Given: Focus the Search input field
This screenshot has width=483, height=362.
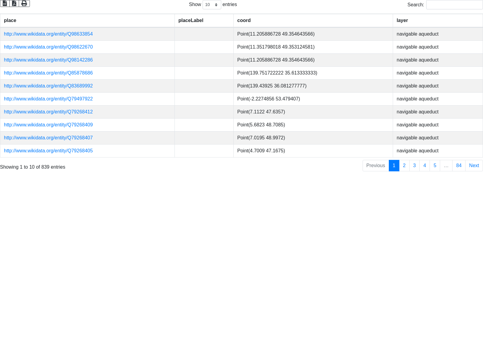Looking at the screenshot, I should [x=454, y=5].
